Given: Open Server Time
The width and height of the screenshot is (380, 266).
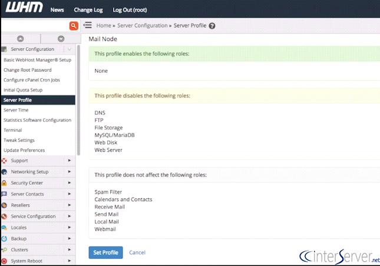Looking at the screenshot, I should coord(16,110).
